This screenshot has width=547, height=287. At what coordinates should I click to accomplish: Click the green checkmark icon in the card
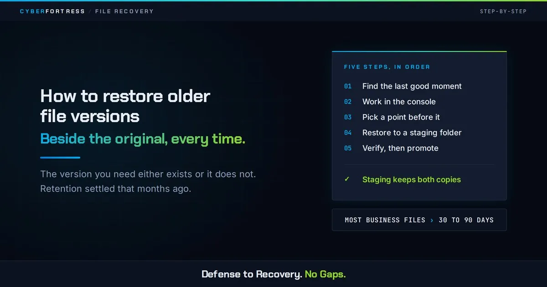point(347,179)
